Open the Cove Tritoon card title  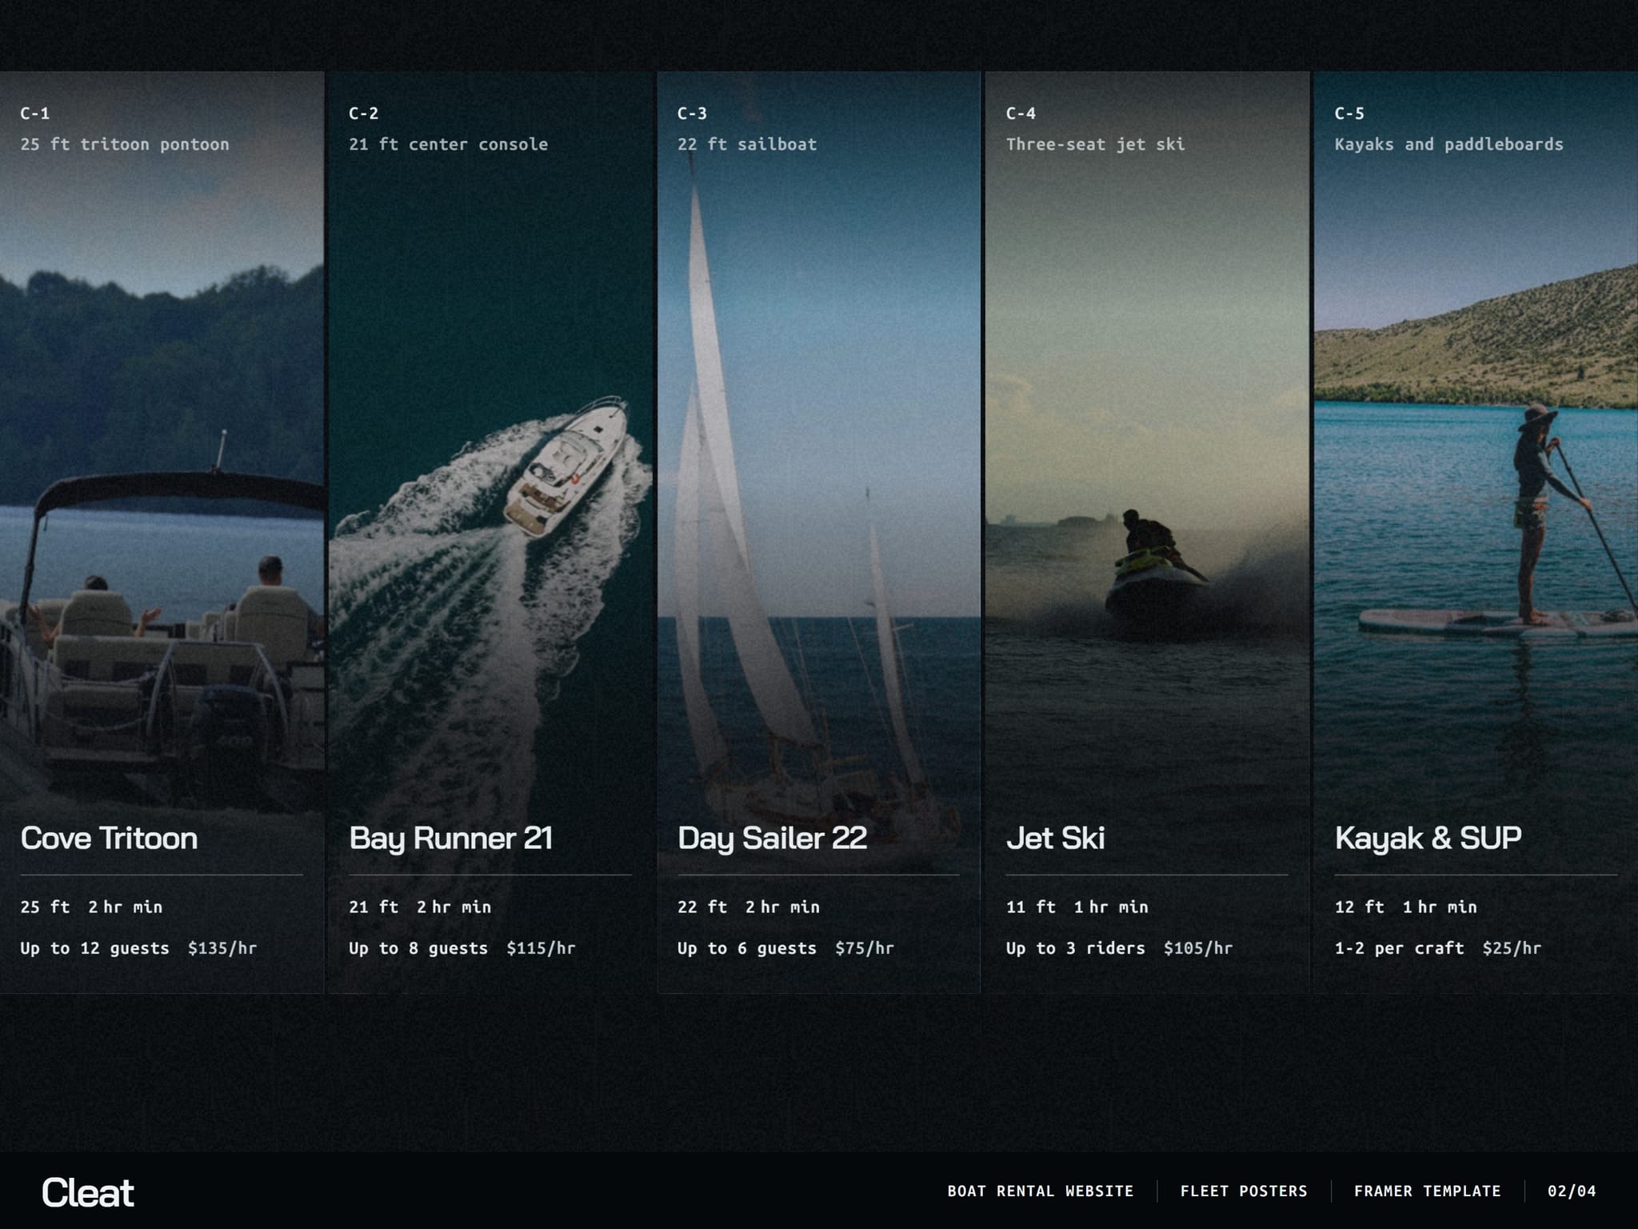[109, 838]
